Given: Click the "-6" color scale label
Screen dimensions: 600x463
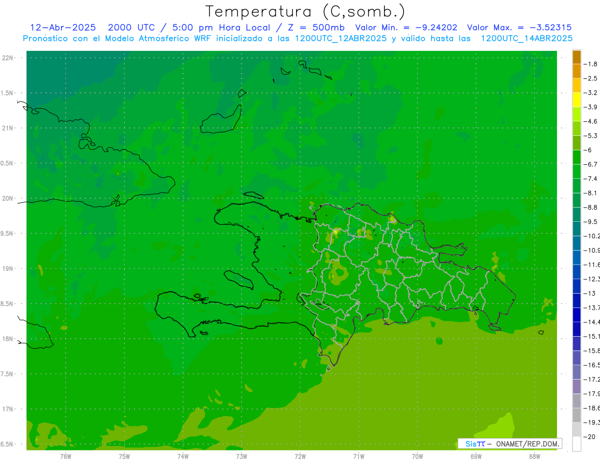Looking at the screenshot, I should click(x=587, y=150).
